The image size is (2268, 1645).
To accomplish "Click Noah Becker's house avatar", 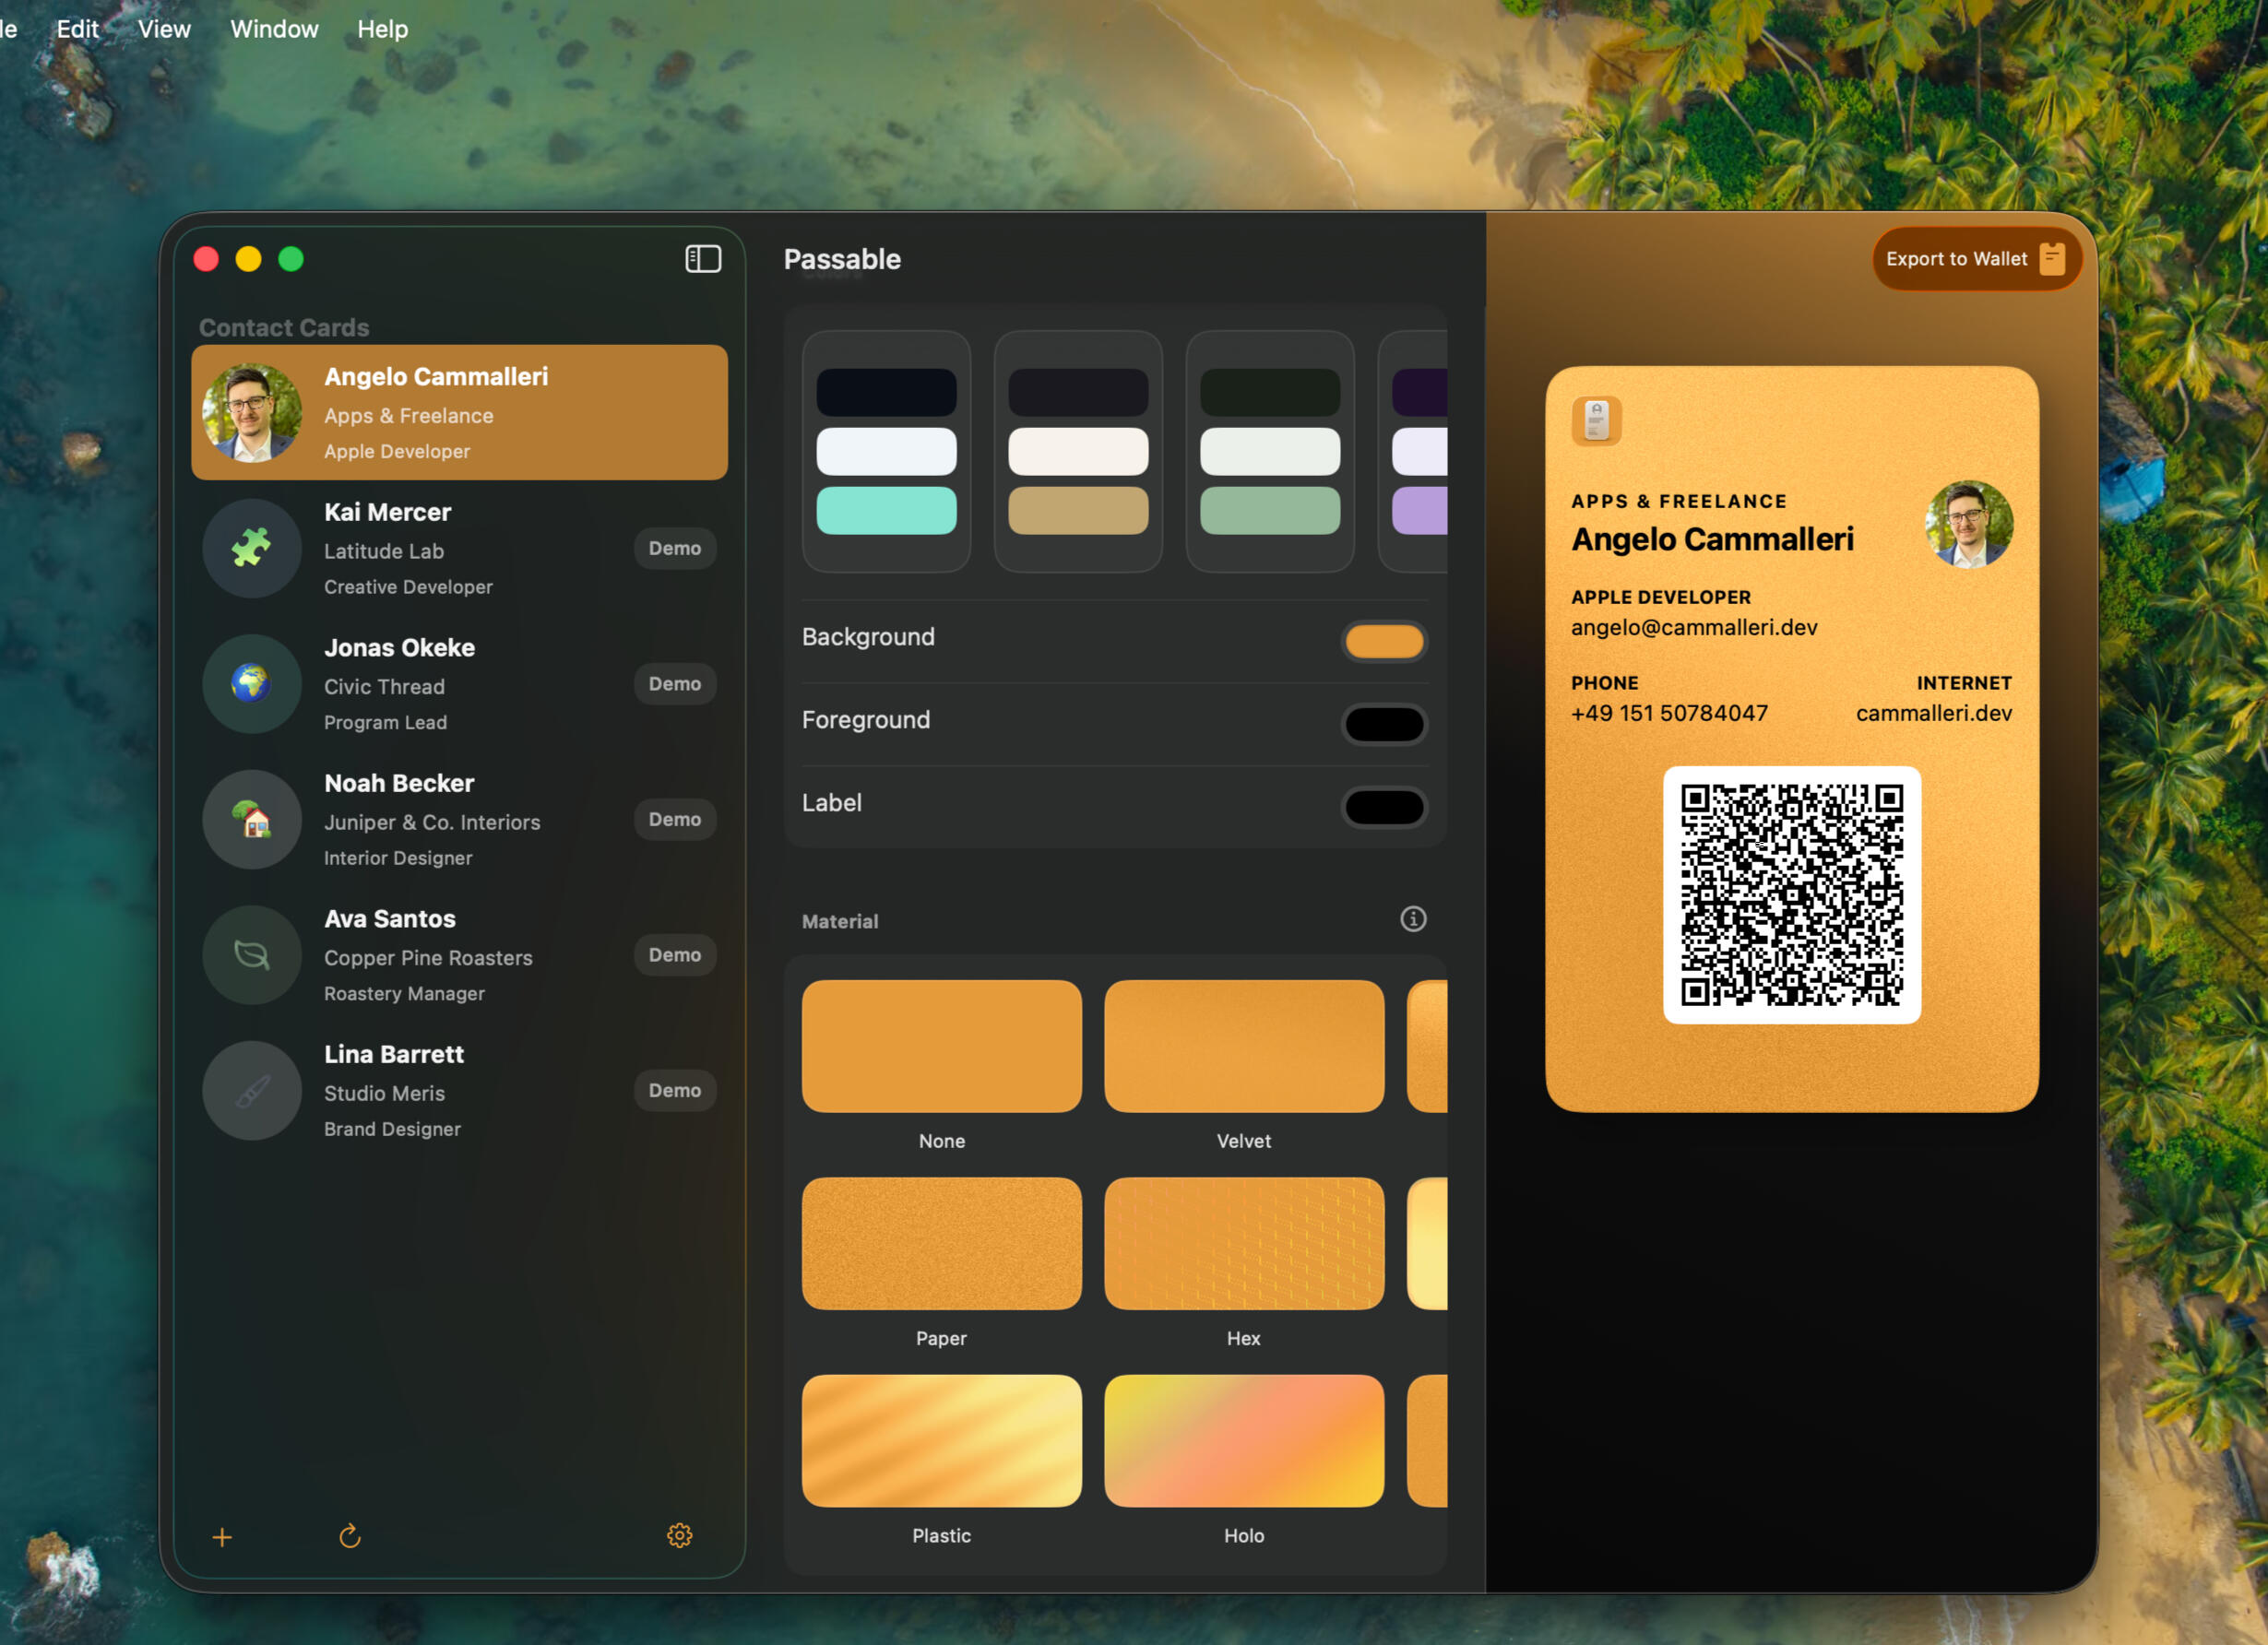I will (252, 819).
